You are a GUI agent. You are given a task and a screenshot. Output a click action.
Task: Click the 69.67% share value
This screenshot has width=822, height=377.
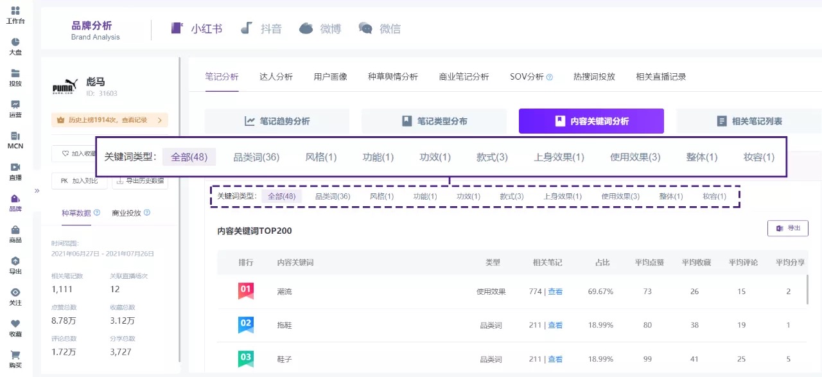[x=600, y=292]
